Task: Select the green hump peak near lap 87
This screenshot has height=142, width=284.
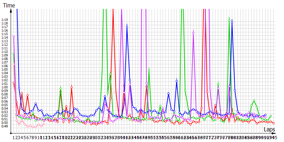Action: coord(254,101)
